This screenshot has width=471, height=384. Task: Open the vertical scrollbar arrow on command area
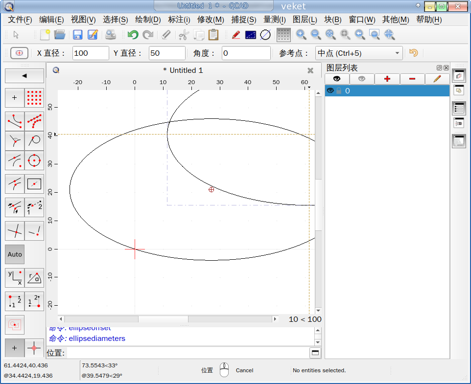(318, 329)
